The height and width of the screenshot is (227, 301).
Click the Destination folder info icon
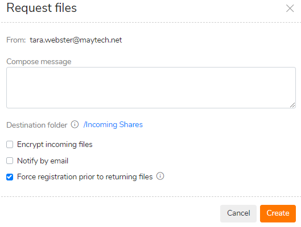coord(75,124)
